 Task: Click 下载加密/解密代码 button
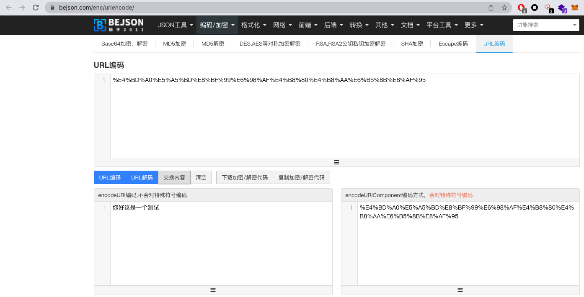[x=245, y=177]
